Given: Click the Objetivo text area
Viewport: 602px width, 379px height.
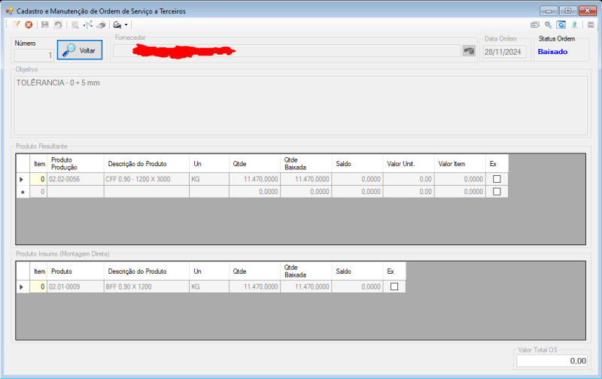Looking at the screenshot, I should pos(301,105).
